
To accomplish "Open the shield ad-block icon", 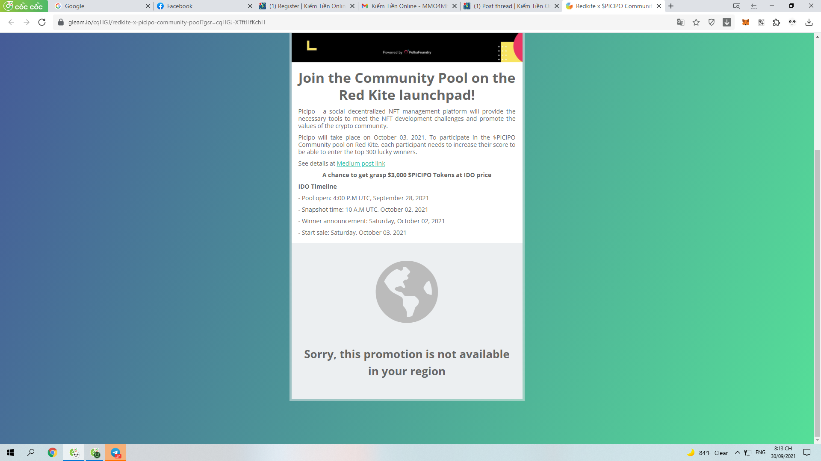I will [712, 22].
